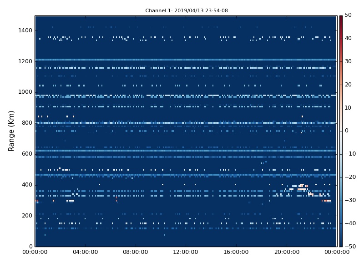The height and width of the screenshot is (273, 364).
Task: Click the dark red top of the colorbar
Action: [x=340, y=18]
